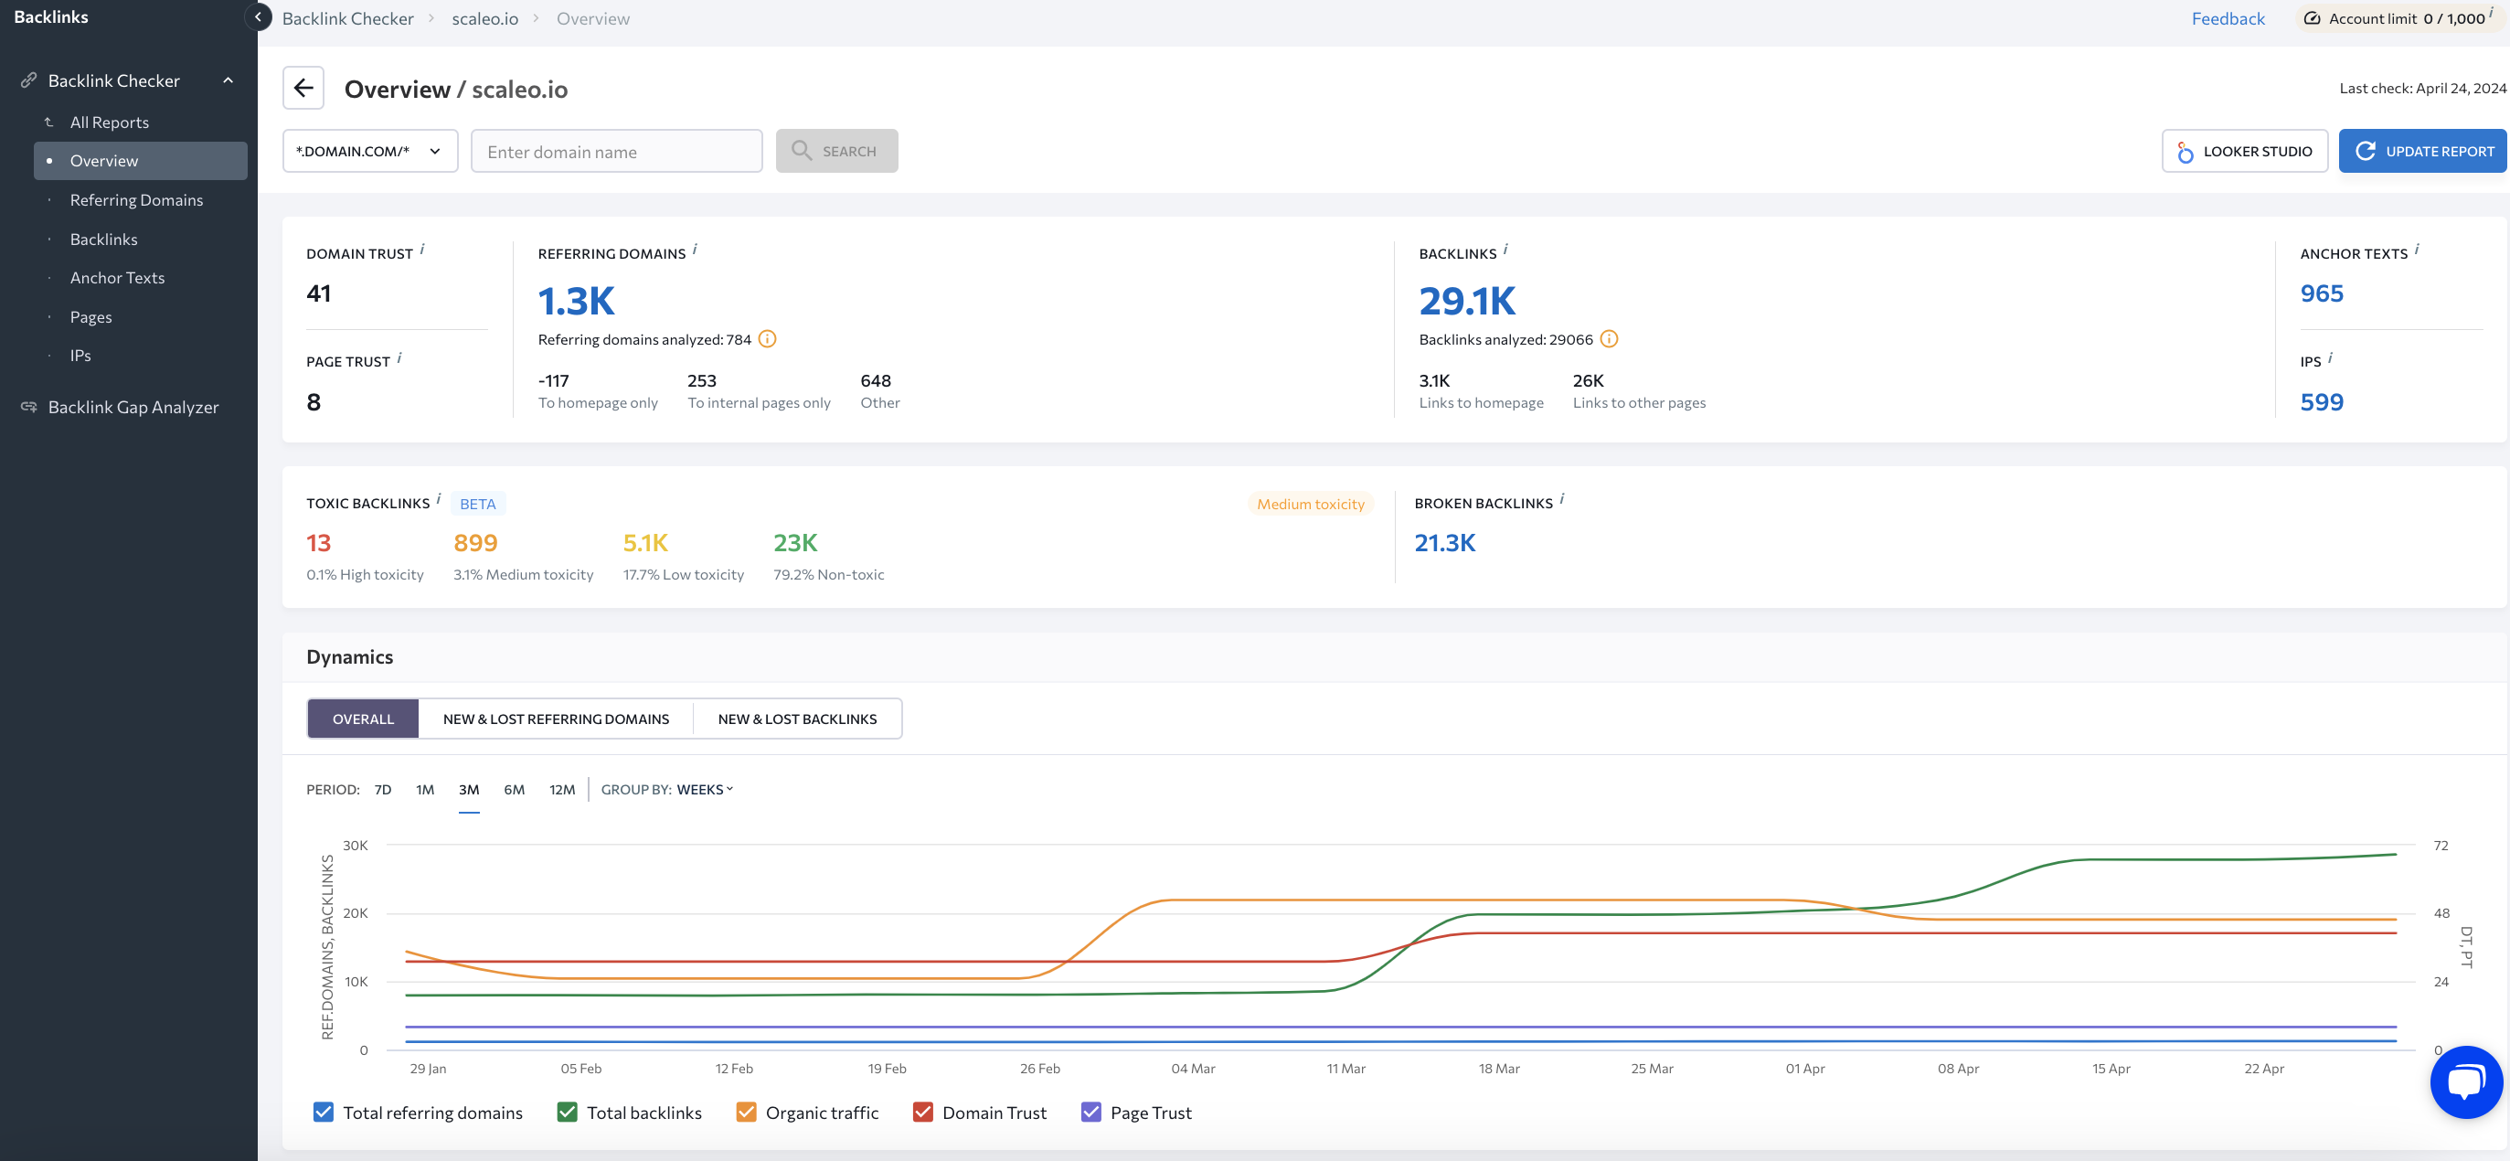Click the All Reports sidebar icon
Image resolution: width=2510 pixels, height=1161 pixels.
tap(109, 122)
